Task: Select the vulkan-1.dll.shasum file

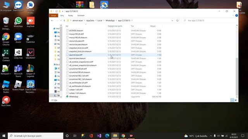Action: (114, 93)
